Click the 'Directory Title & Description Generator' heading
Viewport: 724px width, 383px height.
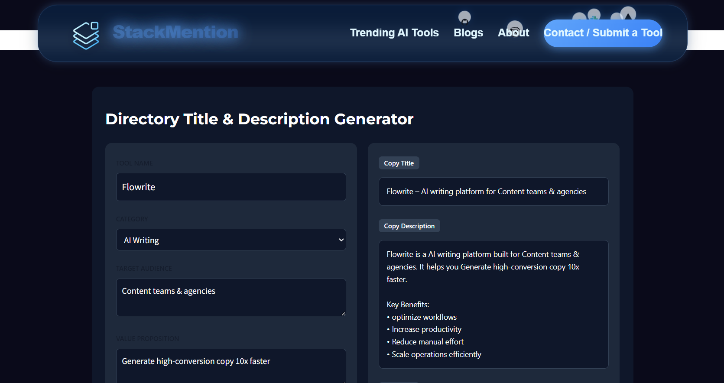pyautogui.click(x=260, y=119)
